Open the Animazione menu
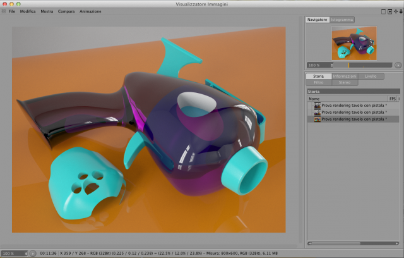Screen dimensions: 404x258 [90, 11]
